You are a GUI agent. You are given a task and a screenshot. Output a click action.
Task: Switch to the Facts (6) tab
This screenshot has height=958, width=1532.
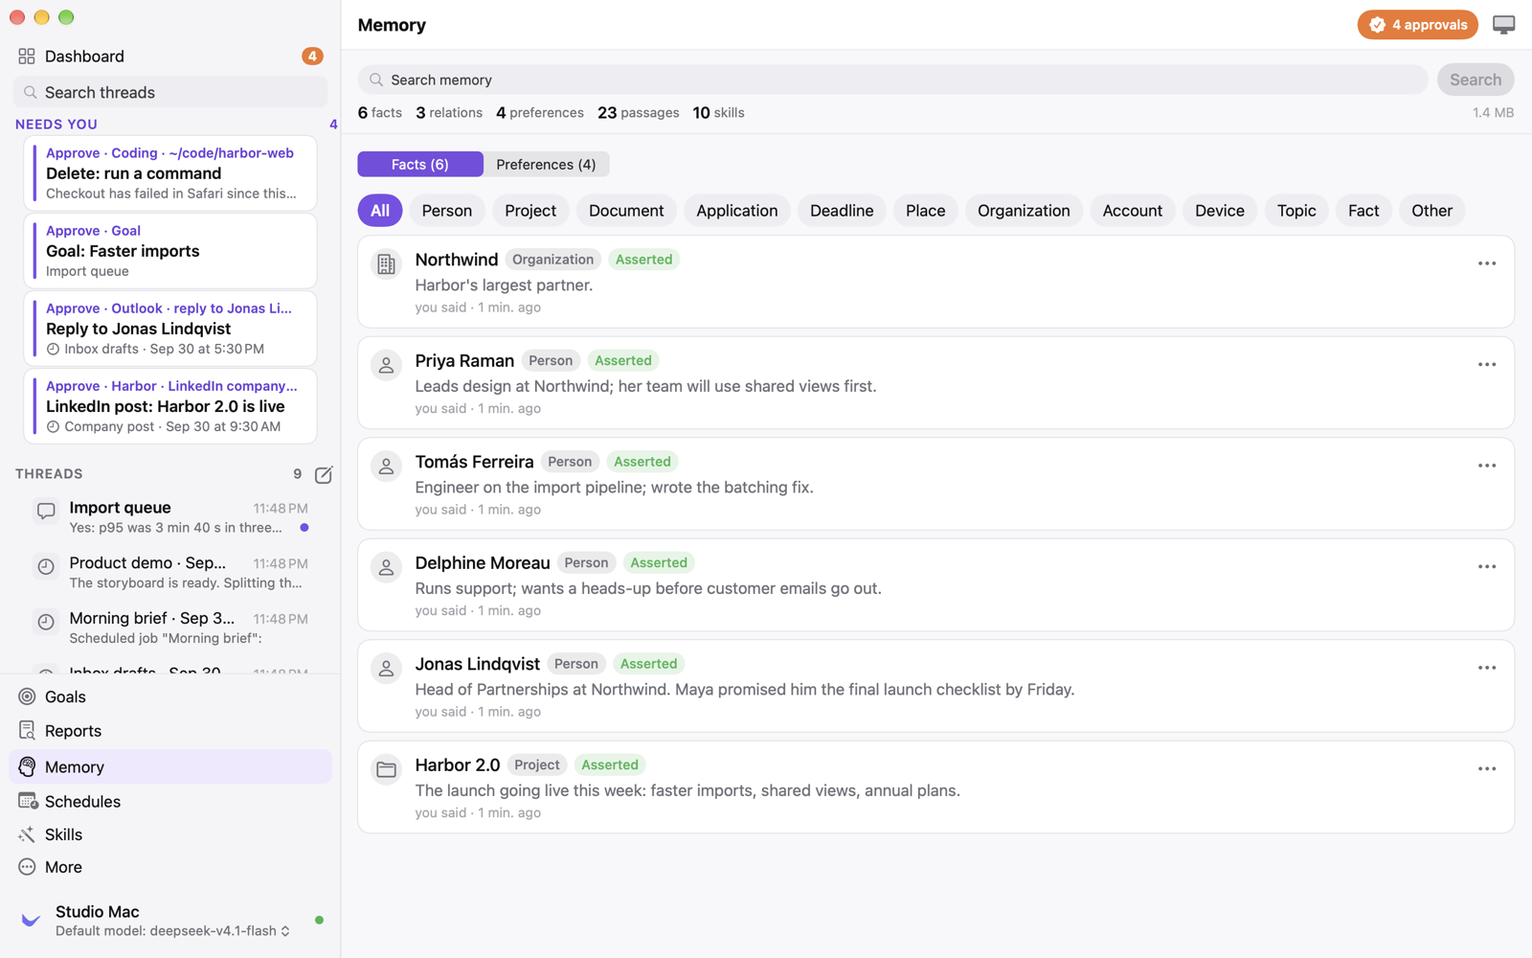420,165
